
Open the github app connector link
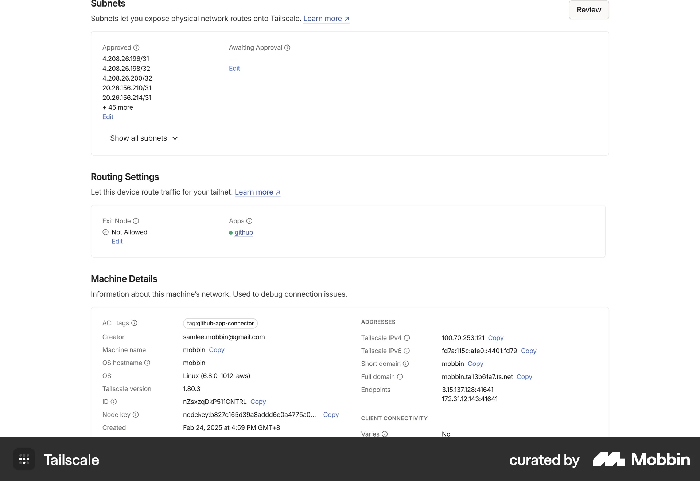(x=244, y=232)
